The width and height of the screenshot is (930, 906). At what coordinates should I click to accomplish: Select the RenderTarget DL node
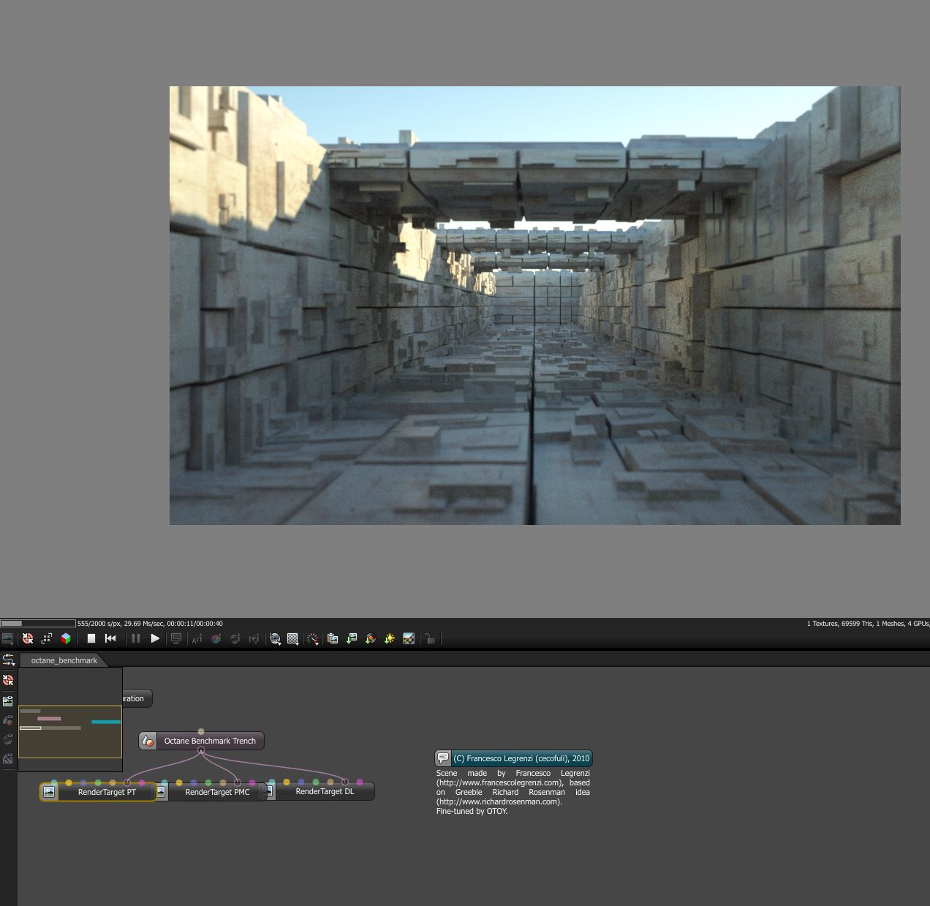pos(325,791)
